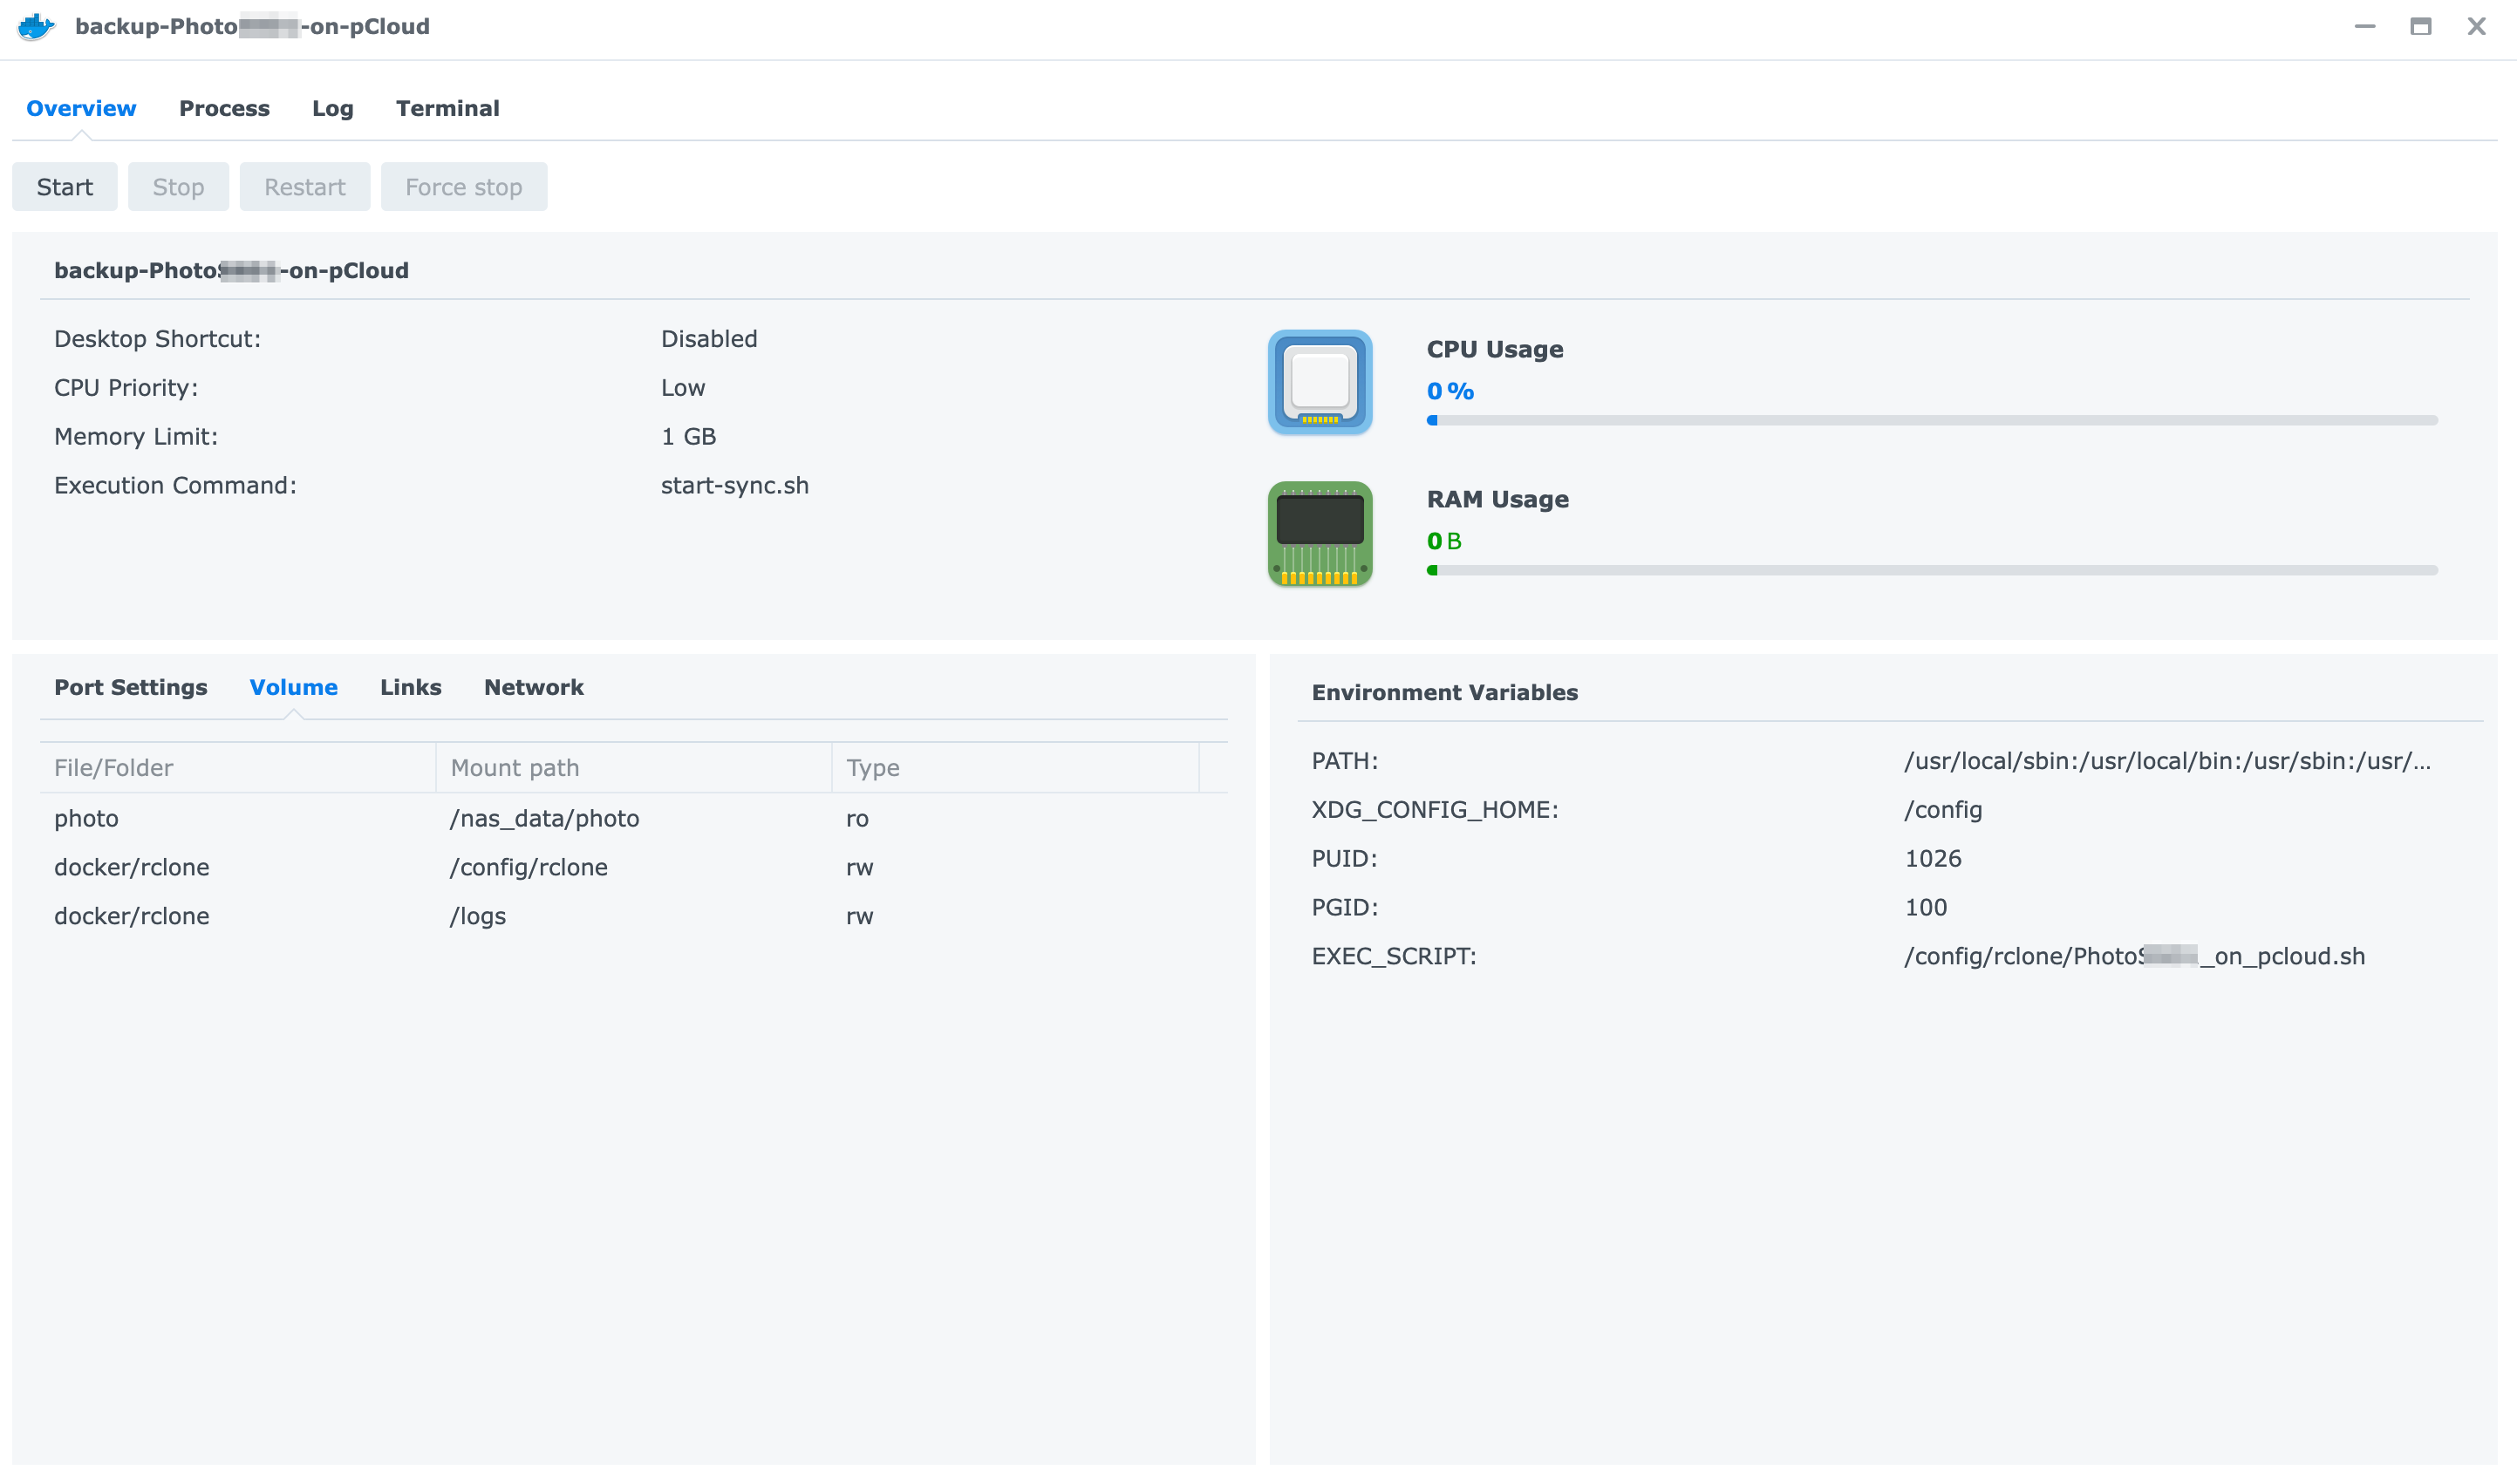Click the CPU Usage progress bar
This screenshot has height=1484, width=2517.
pos(1931,420)
